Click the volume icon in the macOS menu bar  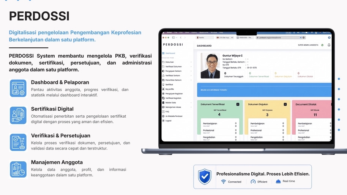(x=298, y=33)
